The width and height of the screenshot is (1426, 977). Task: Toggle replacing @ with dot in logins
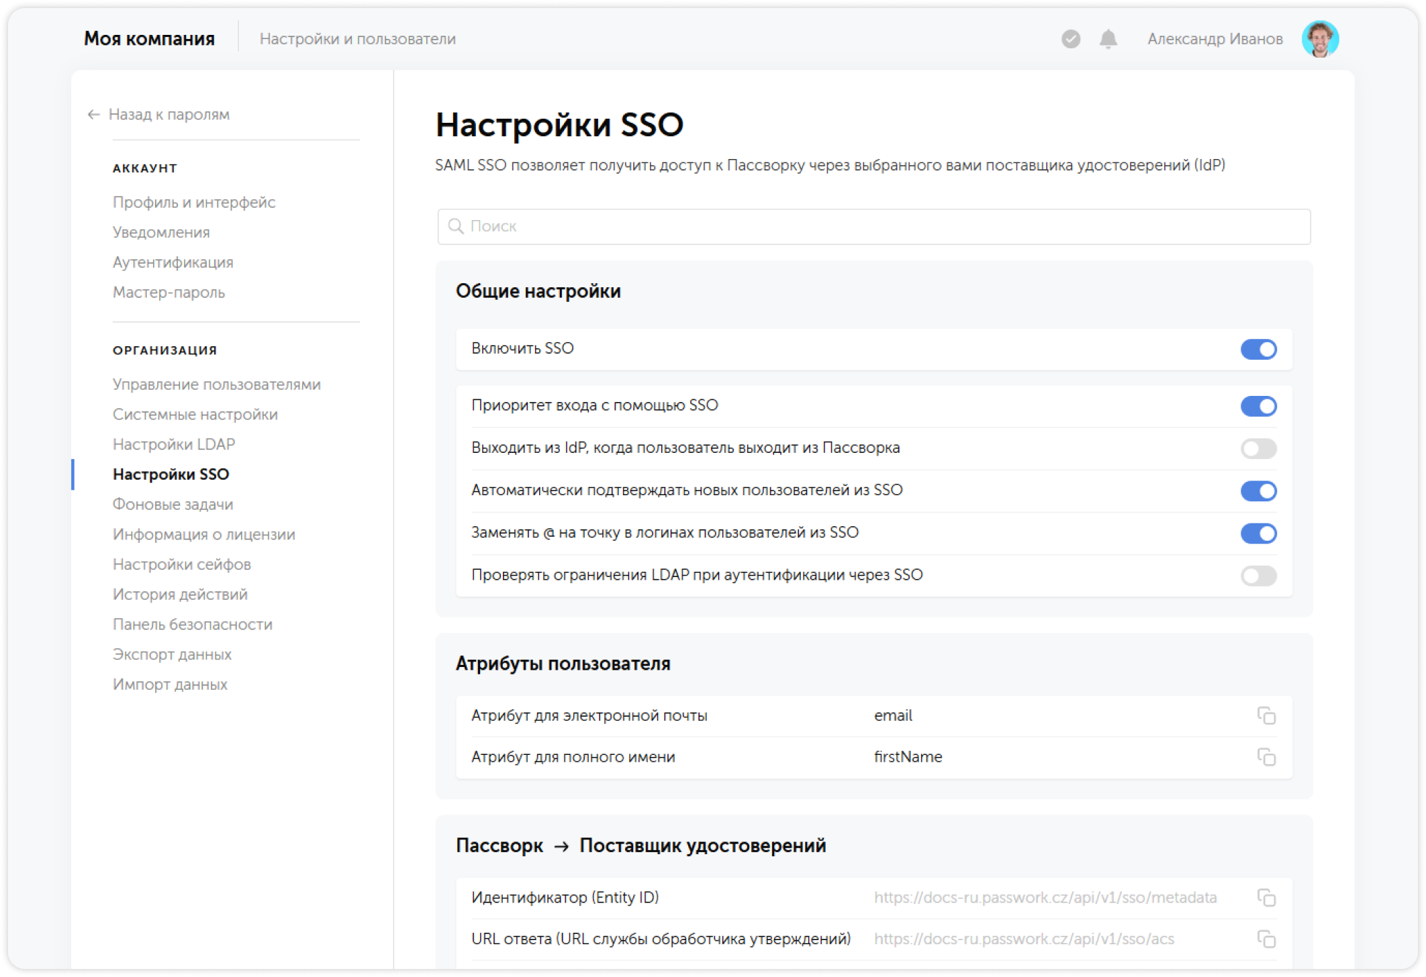click(1260, 533)
